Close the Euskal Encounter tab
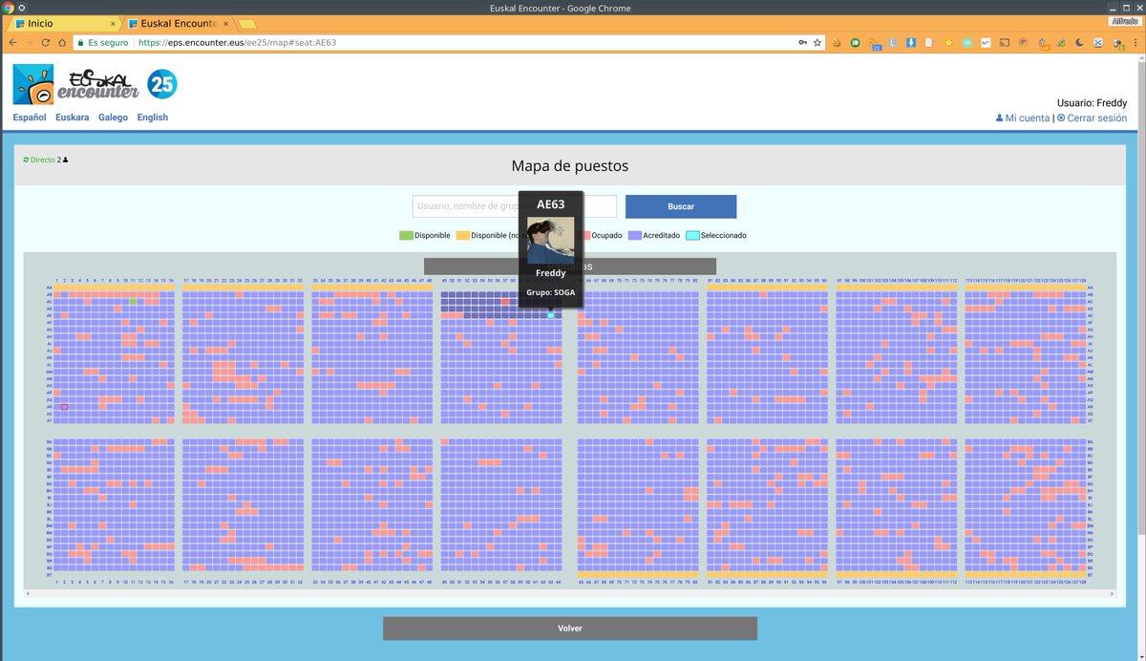1146x661 pixels. pos(225,23)
